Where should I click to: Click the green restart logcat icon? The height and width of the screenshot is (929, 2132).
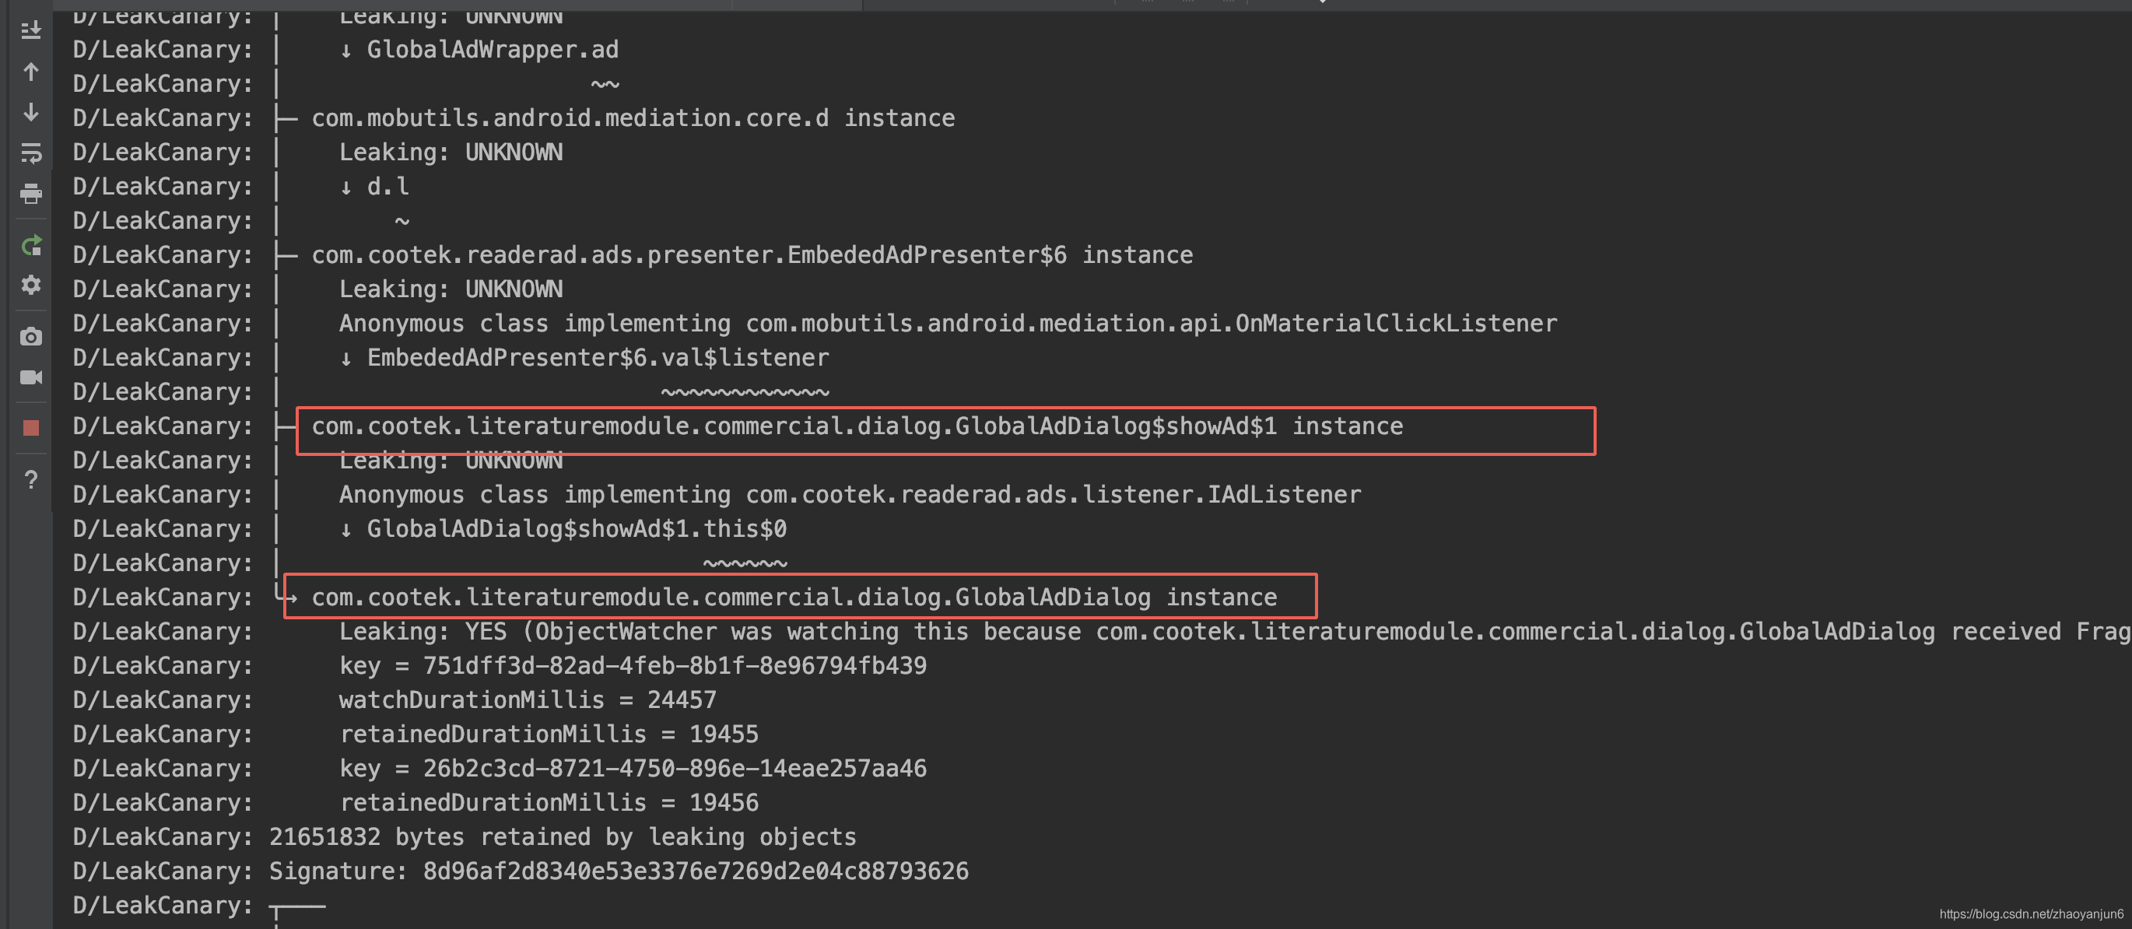click(30, 246)
